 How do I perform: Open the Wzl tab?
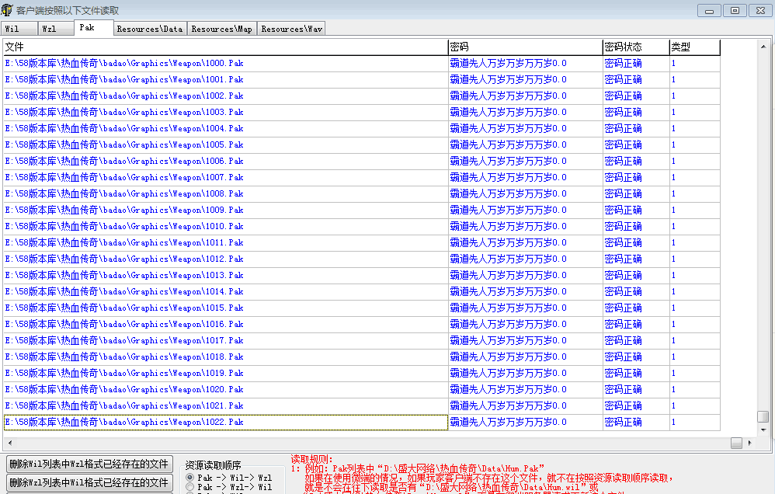point(54,29)
